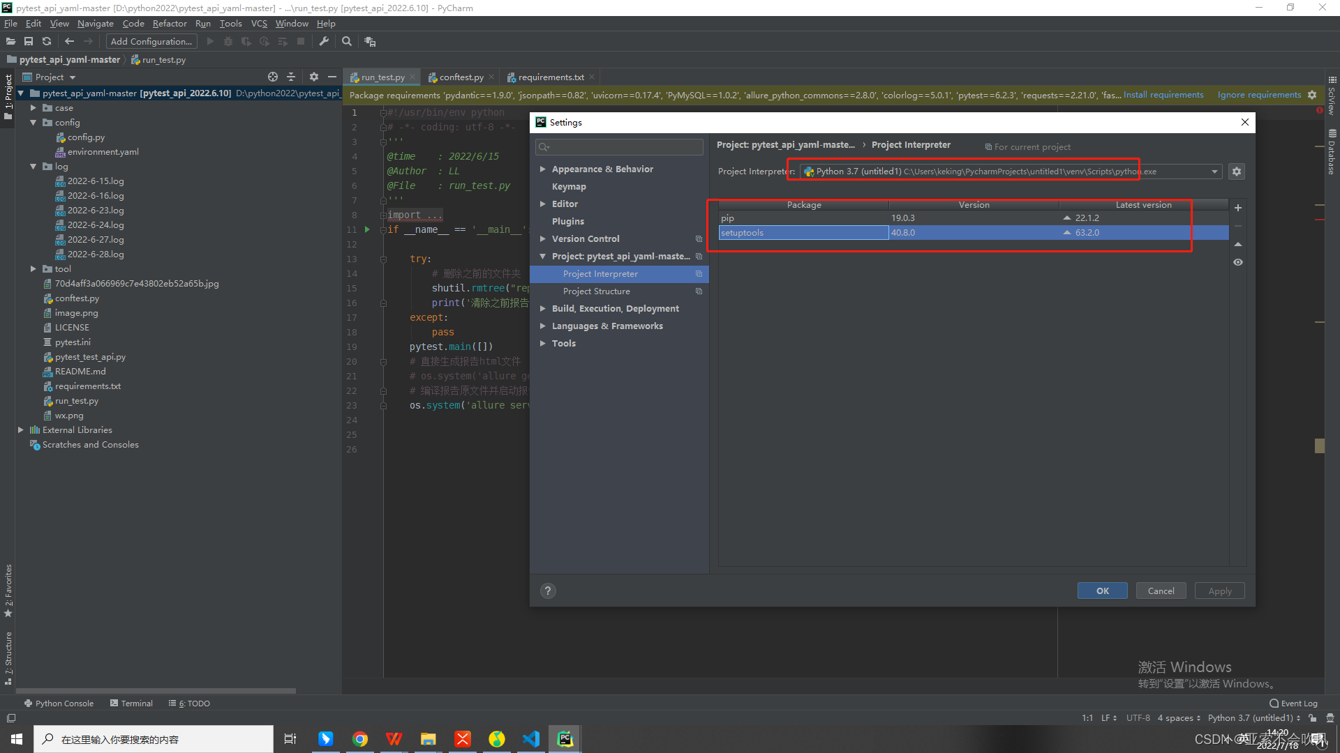1340x753 pixels.
Task: Open the VCS menu
Action: click(x=259, y=24)
